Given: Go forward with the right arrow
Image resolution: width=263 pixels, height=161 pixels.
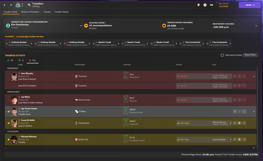Looking at the screenshot, I should click(x=11, y=5).
